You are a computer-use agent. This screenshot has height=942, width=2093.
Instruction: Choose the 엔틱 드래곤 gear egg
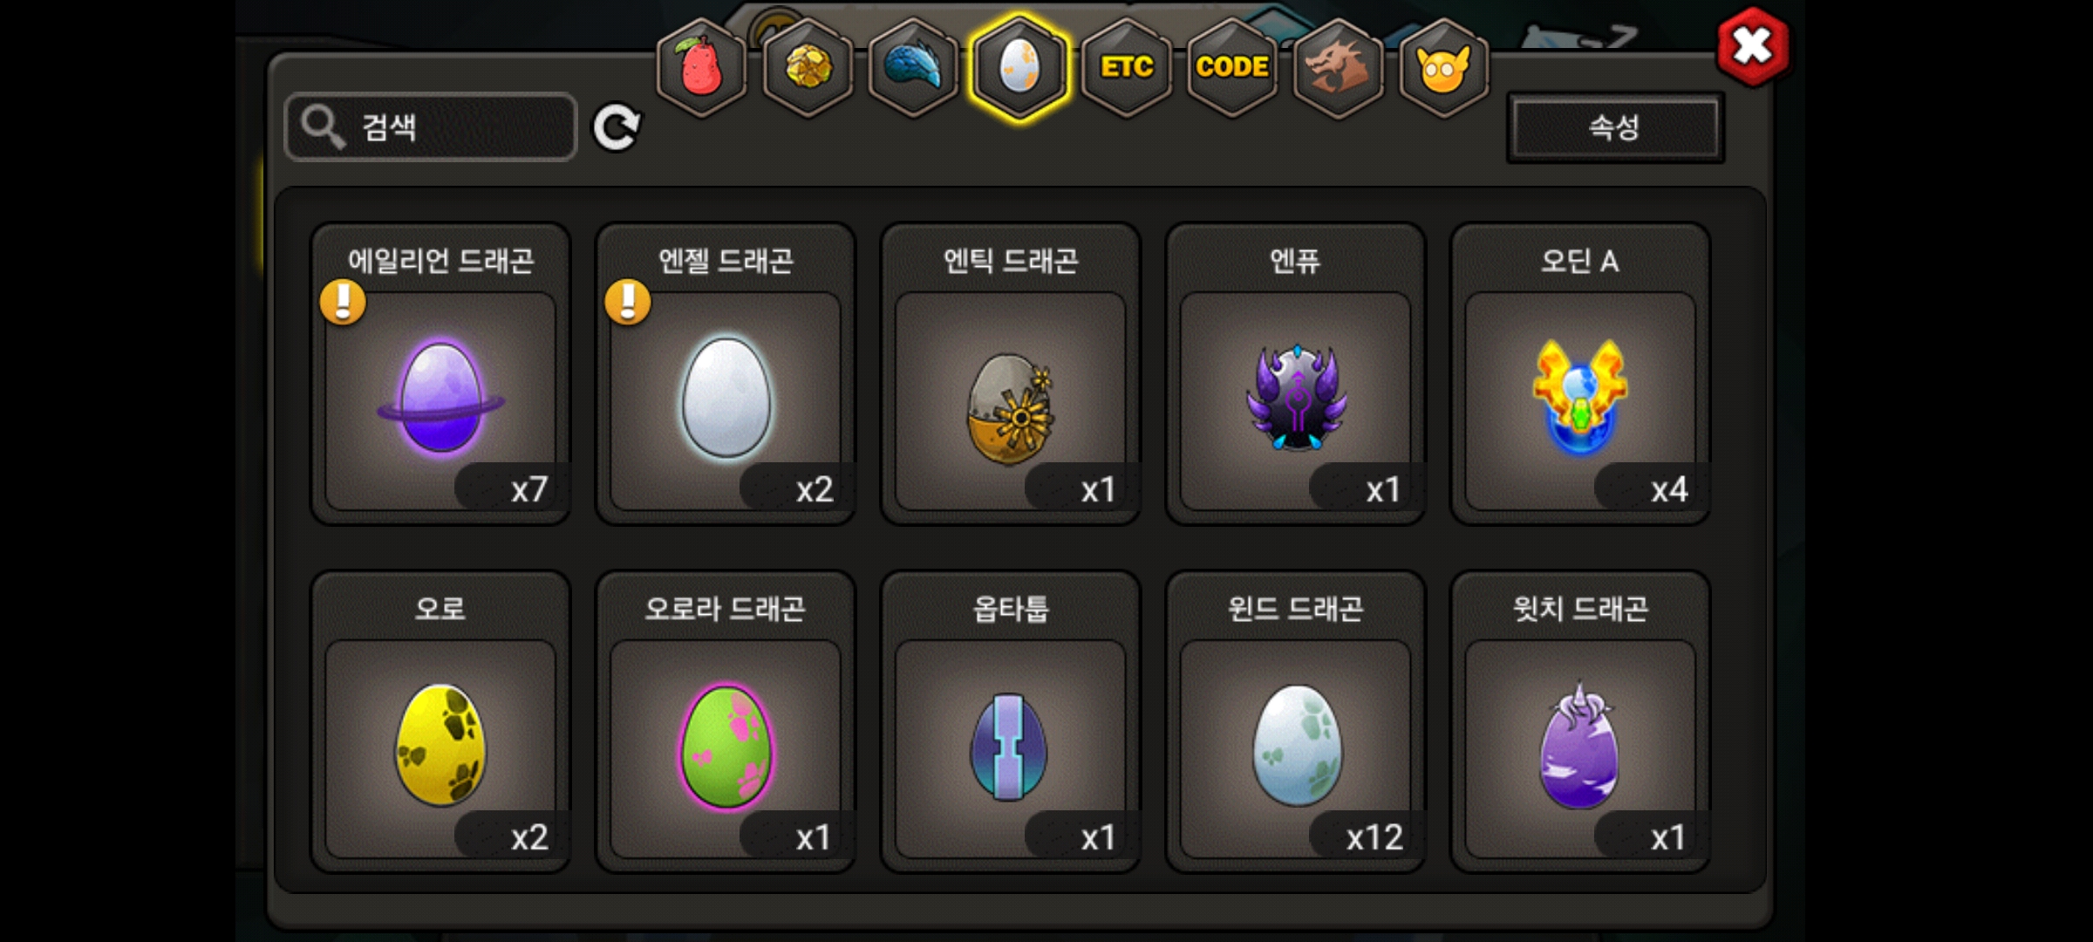click(x=1011, y=373)
